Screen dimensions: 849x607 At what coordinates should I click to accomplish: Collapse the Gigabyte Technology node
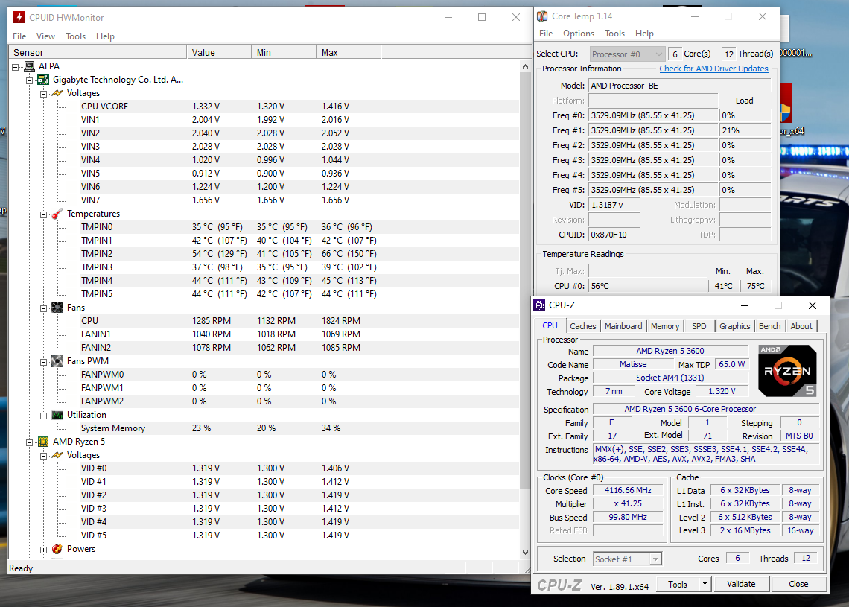click(x=29, y=80)
